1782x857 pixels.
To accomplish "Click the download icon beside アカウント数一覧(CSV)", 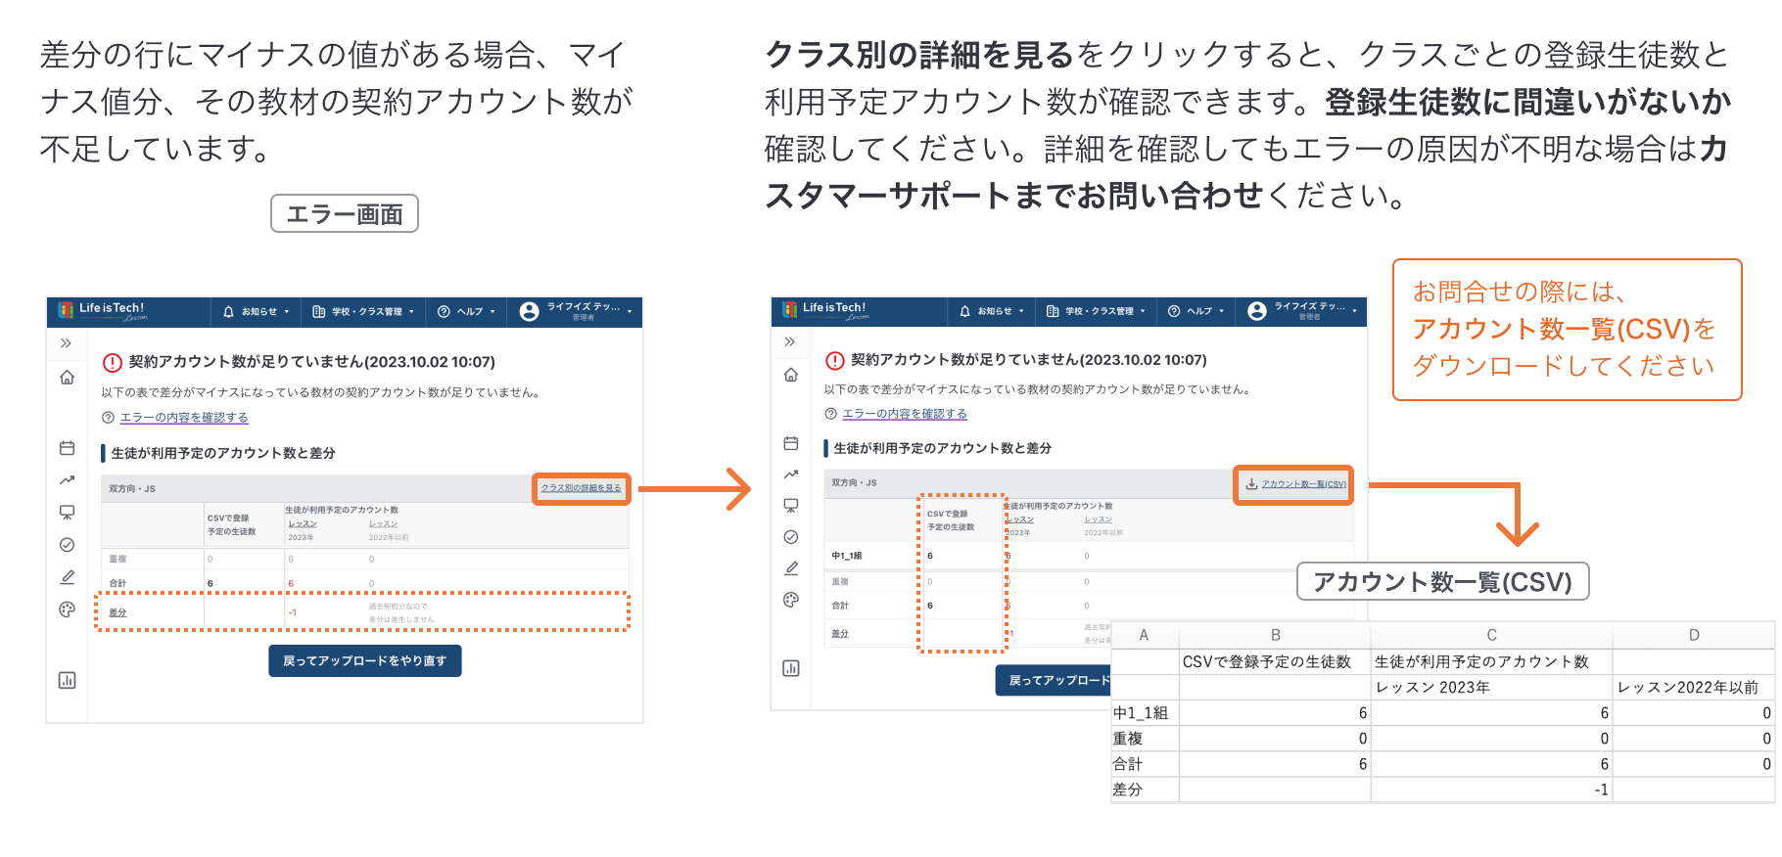I will (1251, 484).
